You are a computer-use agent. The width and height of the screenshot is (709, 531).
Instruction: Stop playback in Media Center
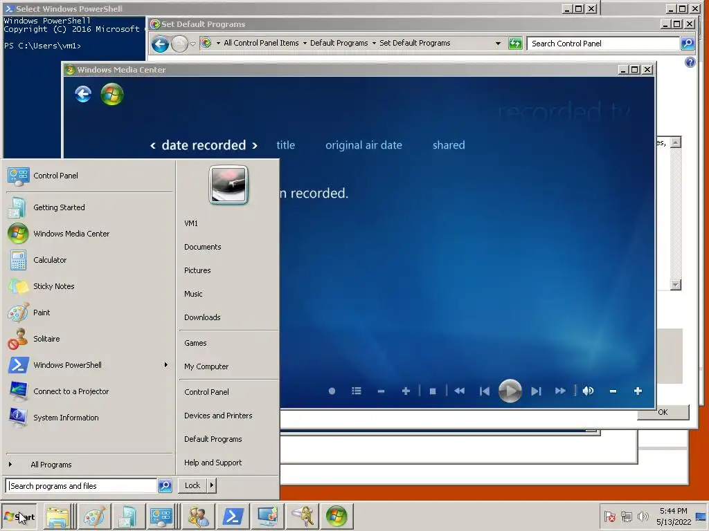pyautogui.click(x=433, y=391)
